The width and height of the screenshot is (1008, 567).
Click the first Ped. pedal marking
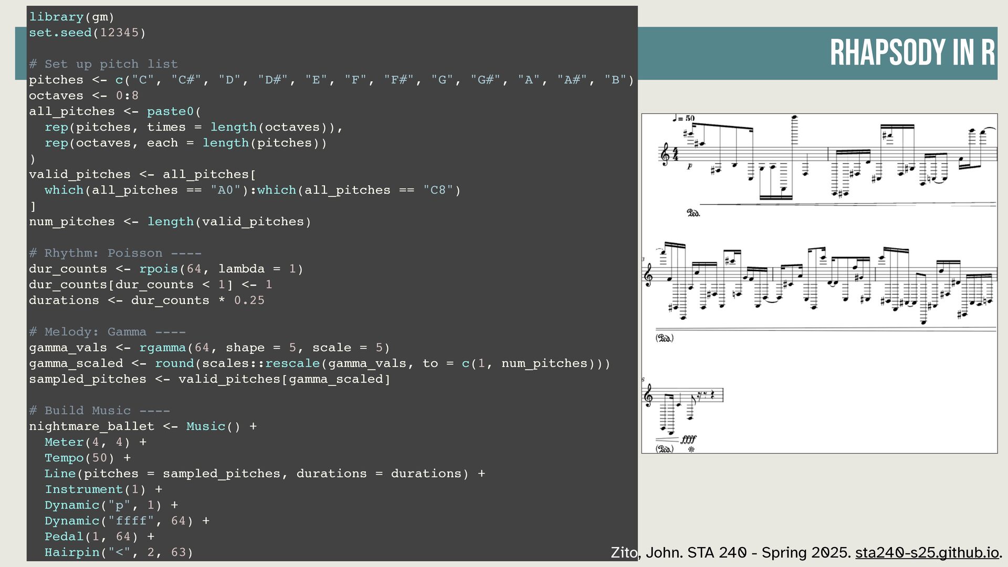click(693, 213)
